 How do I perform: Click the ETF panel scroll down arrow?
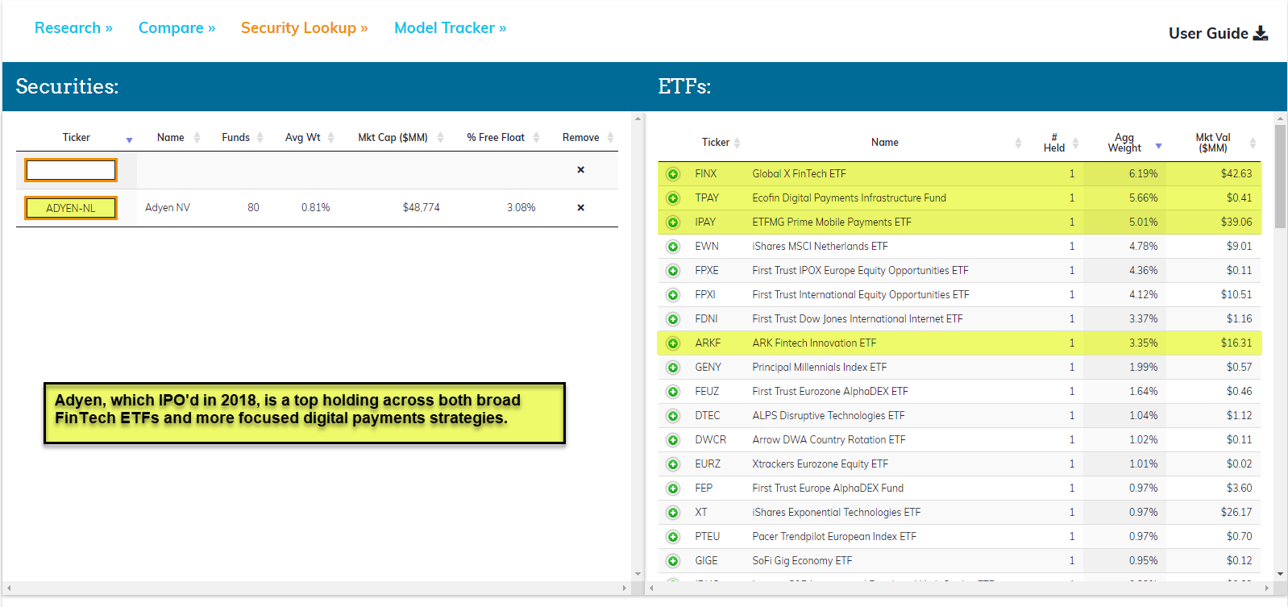pos(1280,575)
